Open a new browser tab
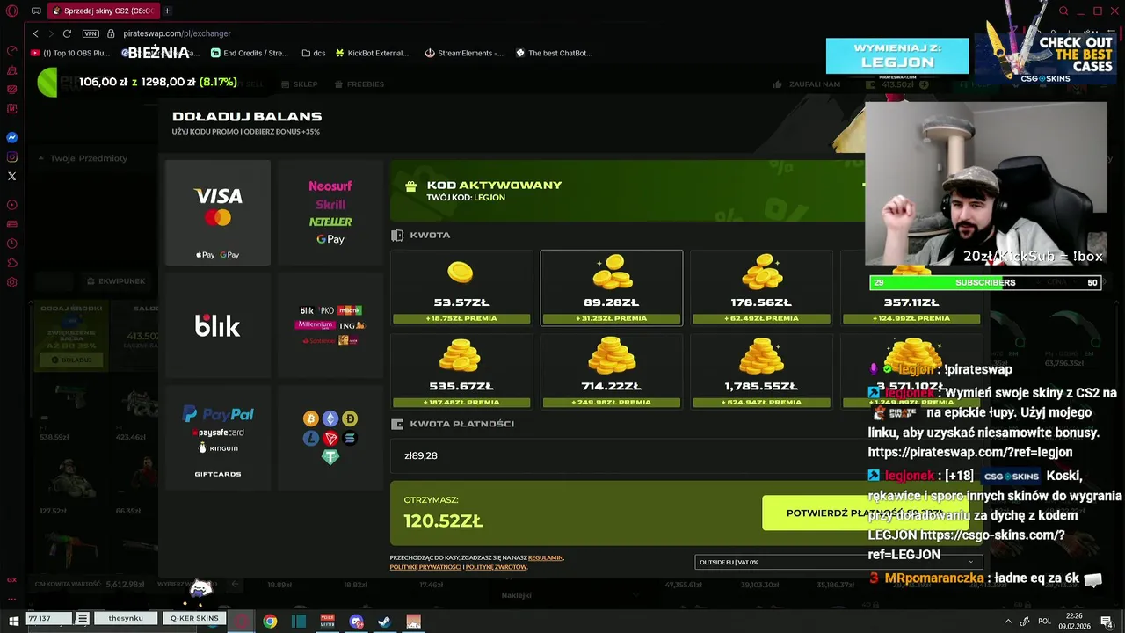 tap(167, 11)
